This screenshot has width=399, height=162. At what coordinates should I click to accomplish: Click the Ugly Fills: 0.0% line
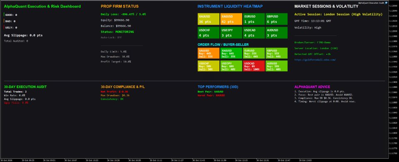[16, 103]
